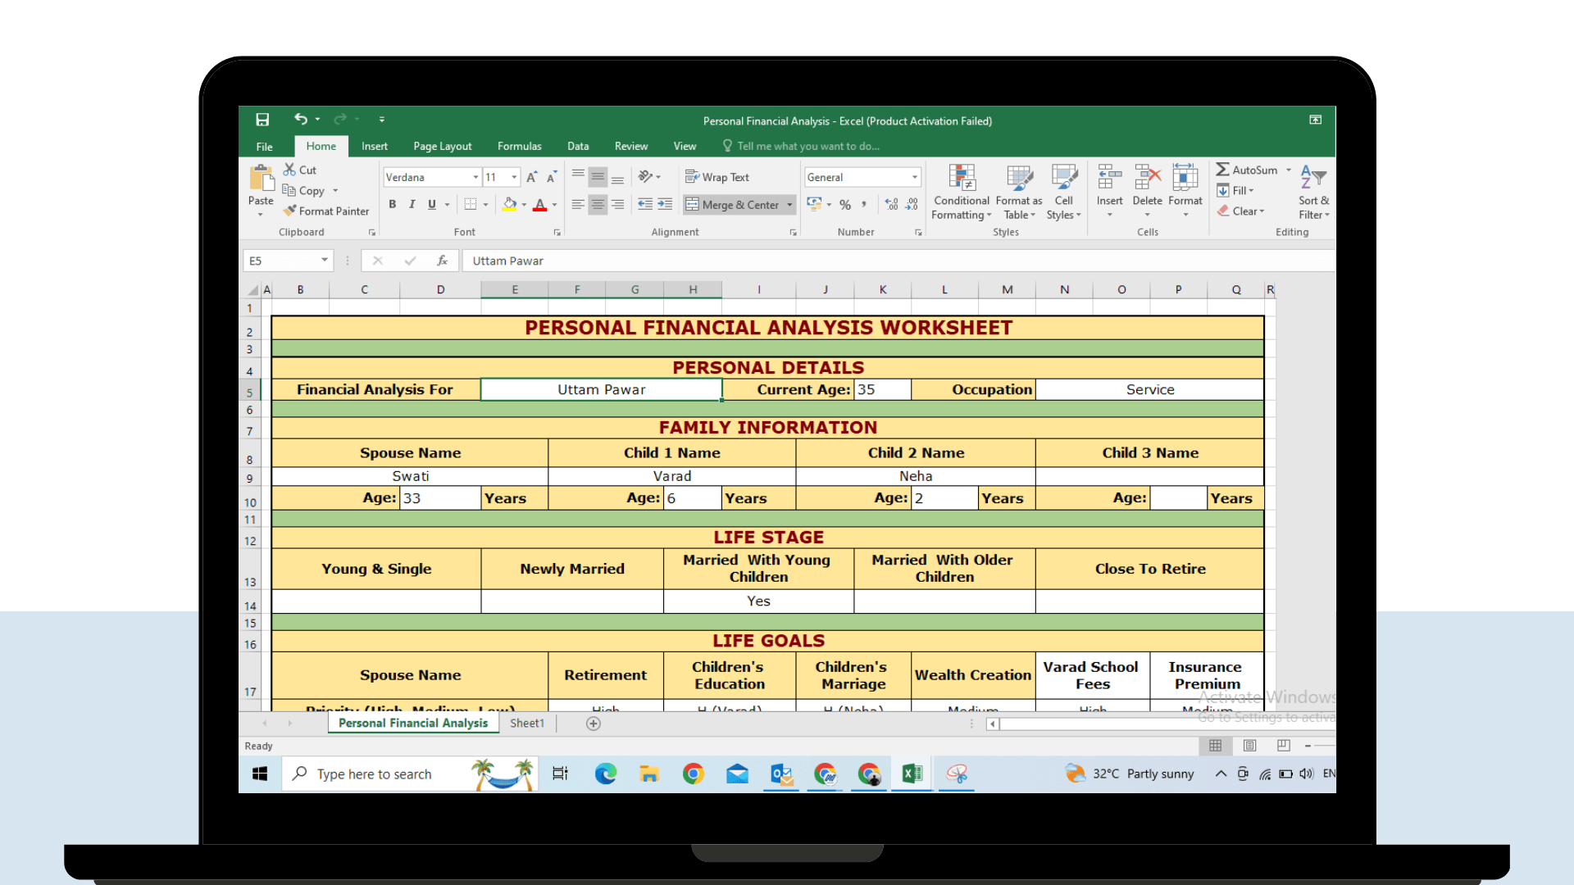The image size is (1574, 885).
Task: Switch to the Sheet1 worksheet tab
Action: coord(527,723)
